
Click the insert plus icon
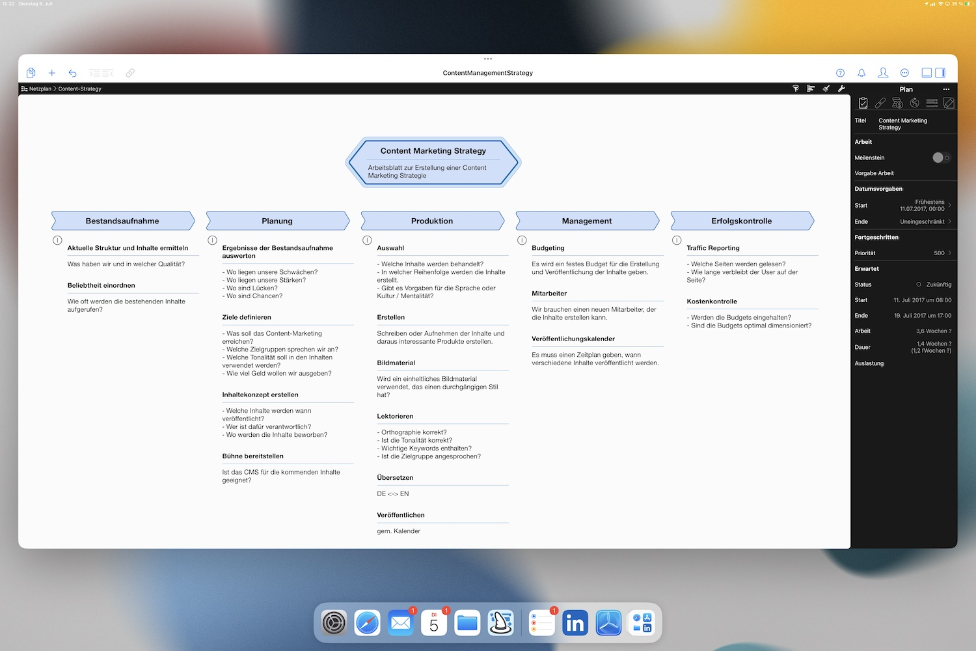point(52,73)
